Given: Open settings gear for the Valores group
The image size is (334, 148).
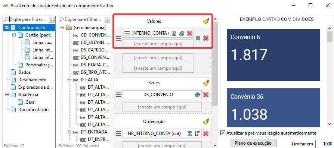Looking at the screenshot, I should (198, 38).
